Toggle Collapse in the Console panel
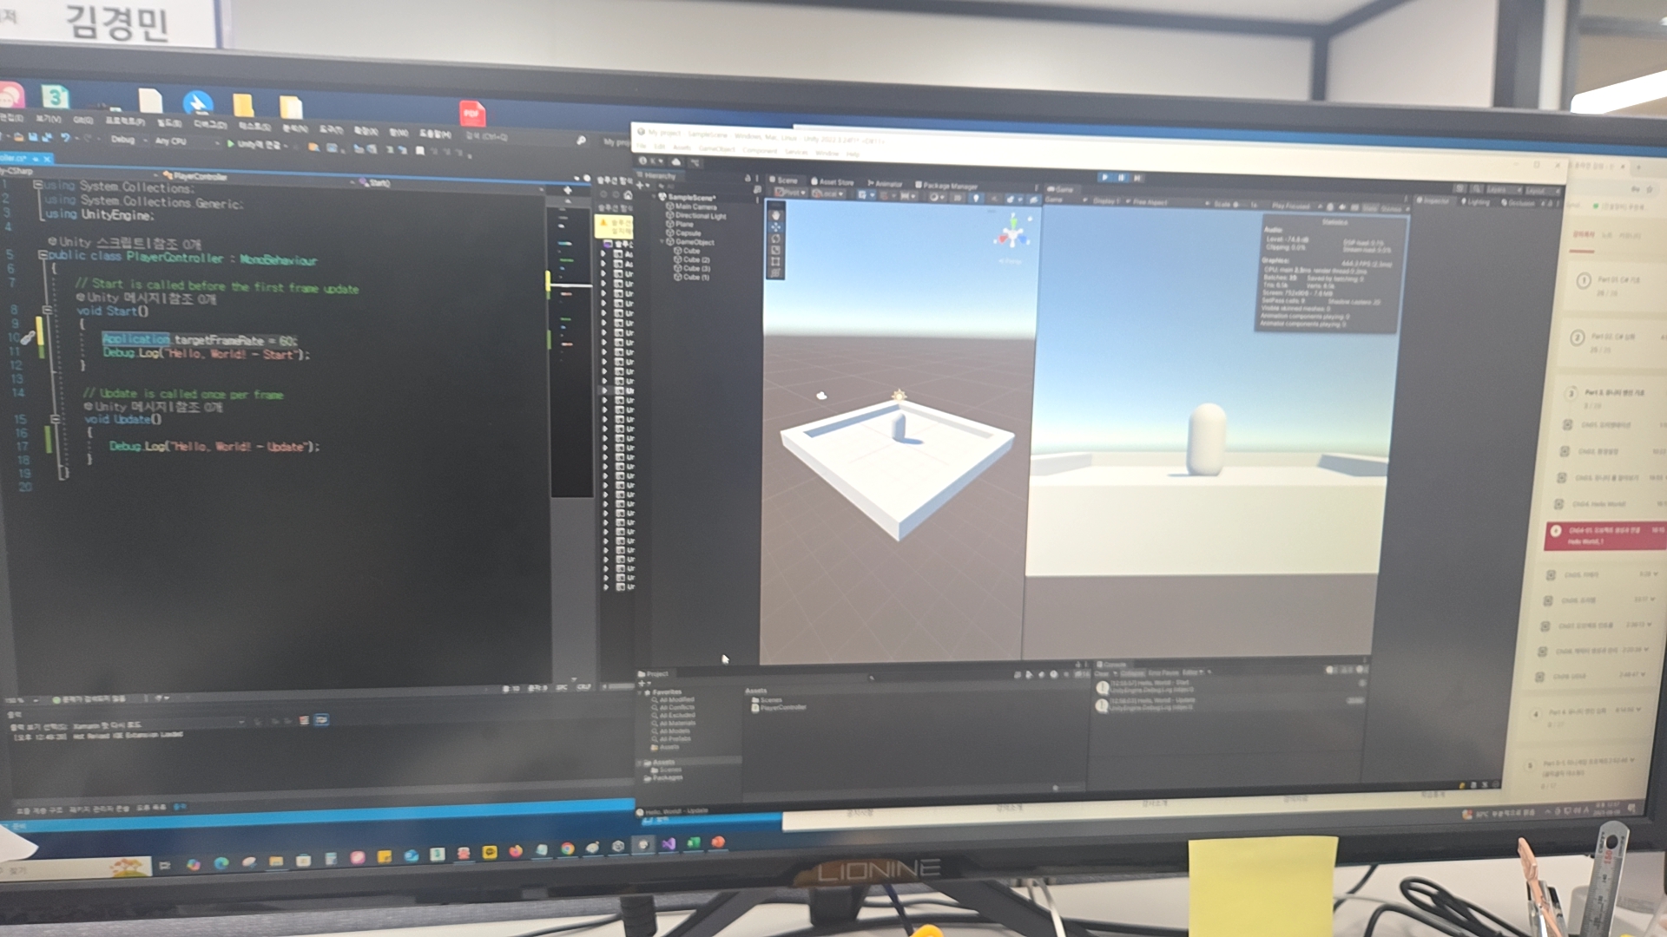 (1132, 673)
